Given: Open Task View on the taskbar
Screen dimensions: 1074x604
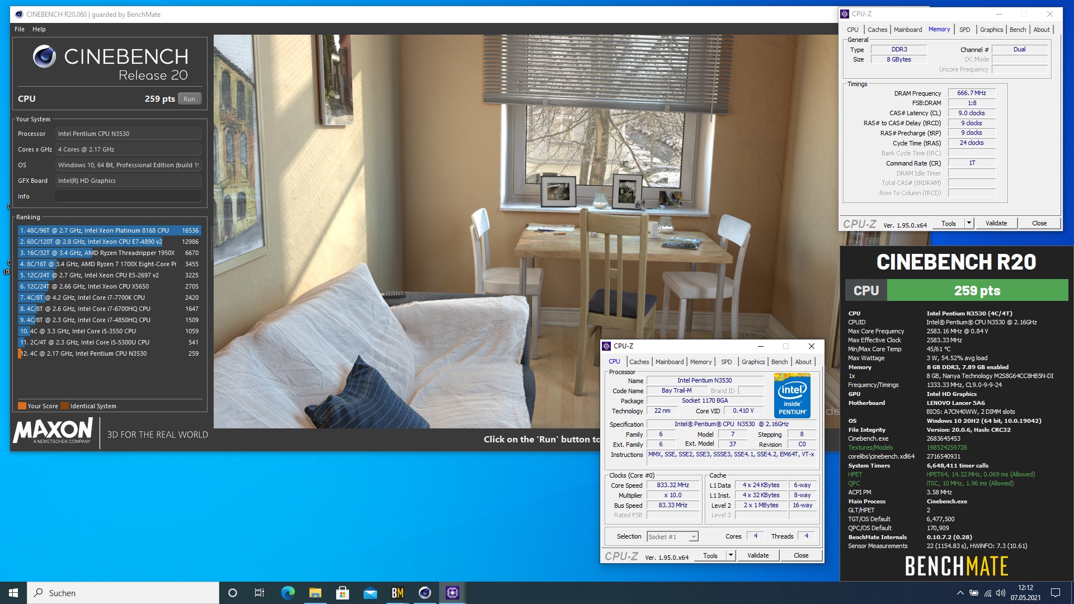Looking at the screenshot, I should coord(260,593).
